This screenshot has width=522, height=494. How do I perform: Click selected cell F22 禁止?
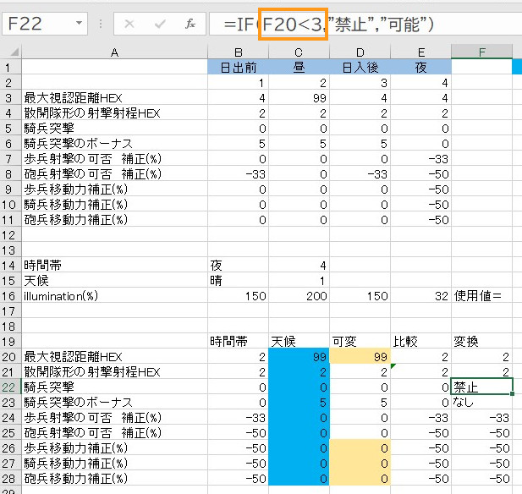(x=481, y=387)
